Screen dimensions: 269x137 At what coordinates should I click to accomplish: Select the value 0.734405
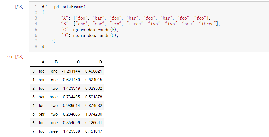72,97
